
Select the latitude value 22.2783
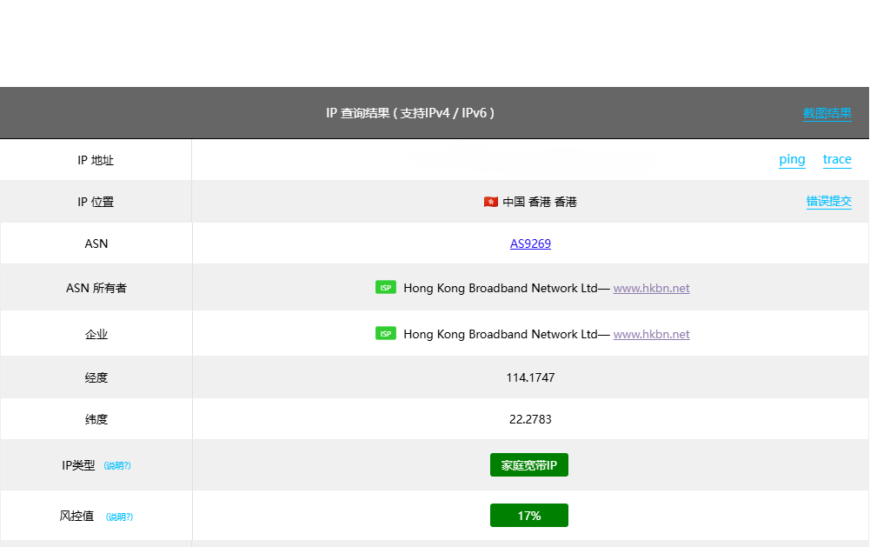pos(530,419)
